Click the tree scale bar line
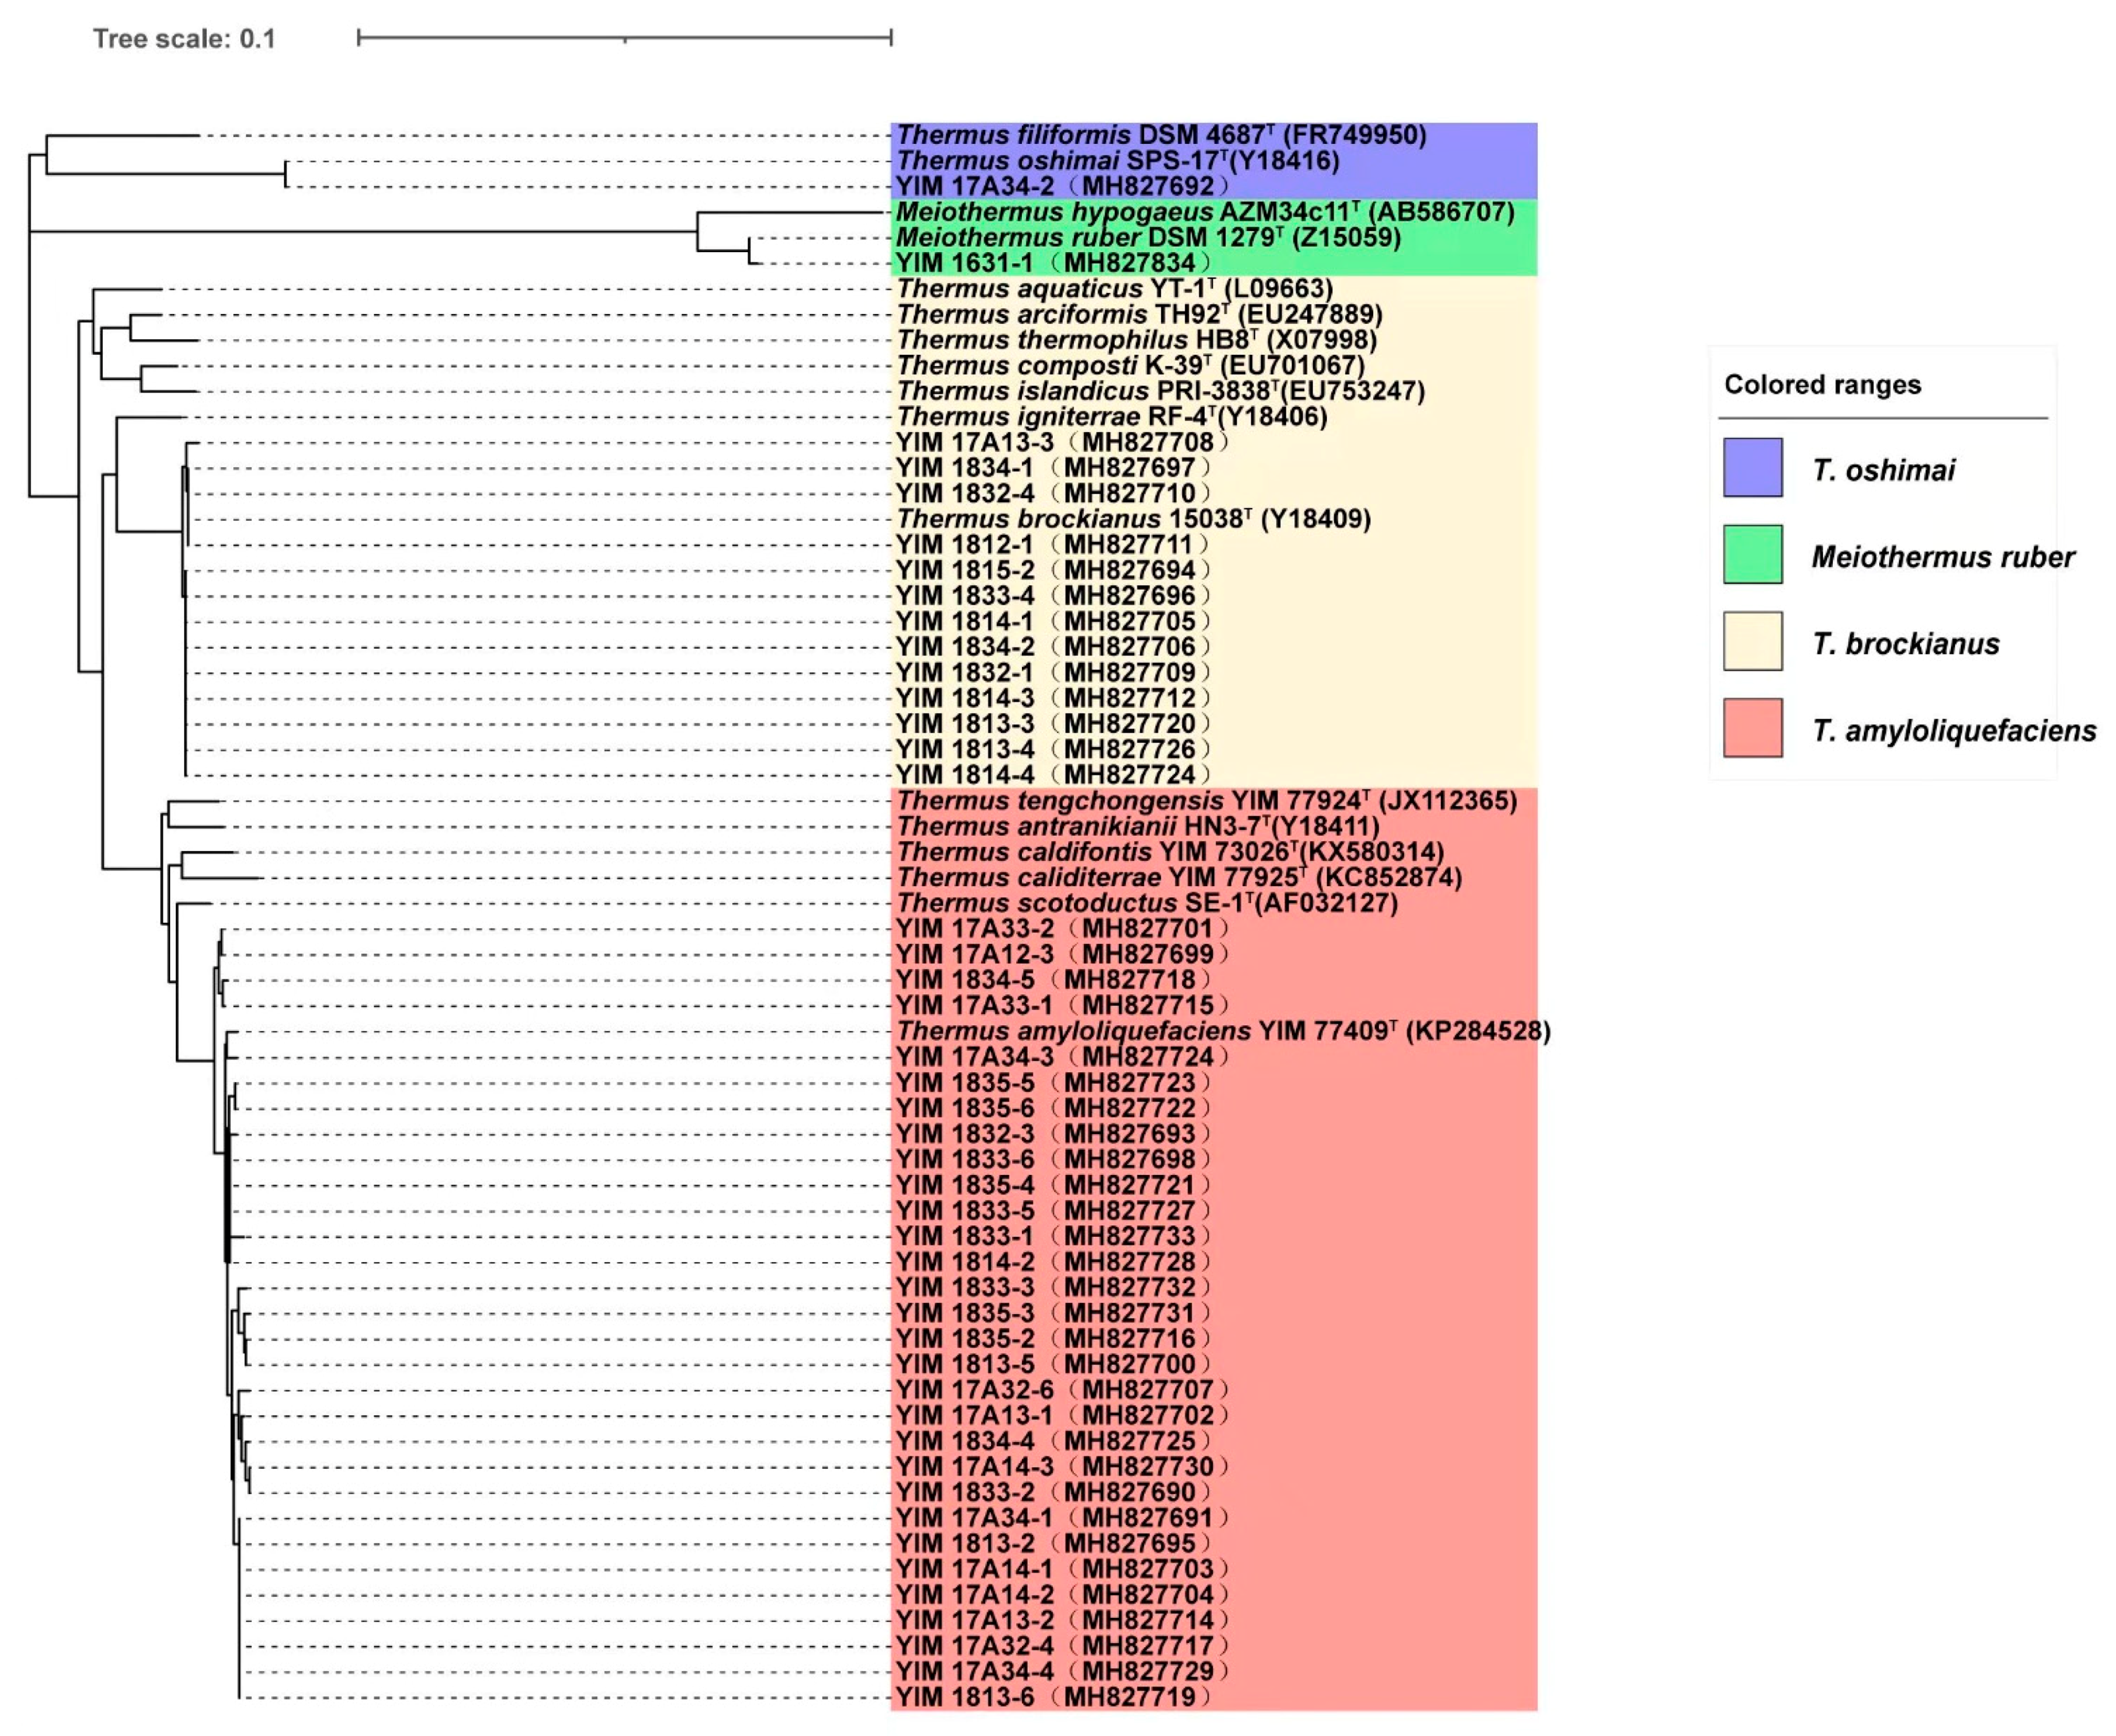Image resolution: width=2116 pixels, height=1736 pixels. tap(624, 38)
